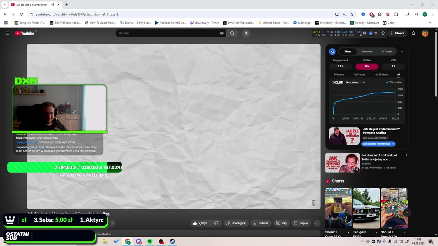This screenshot has height=246, width=438.
Task: Open the YouTube hamburger guide menu
Action: pos(7,33)
